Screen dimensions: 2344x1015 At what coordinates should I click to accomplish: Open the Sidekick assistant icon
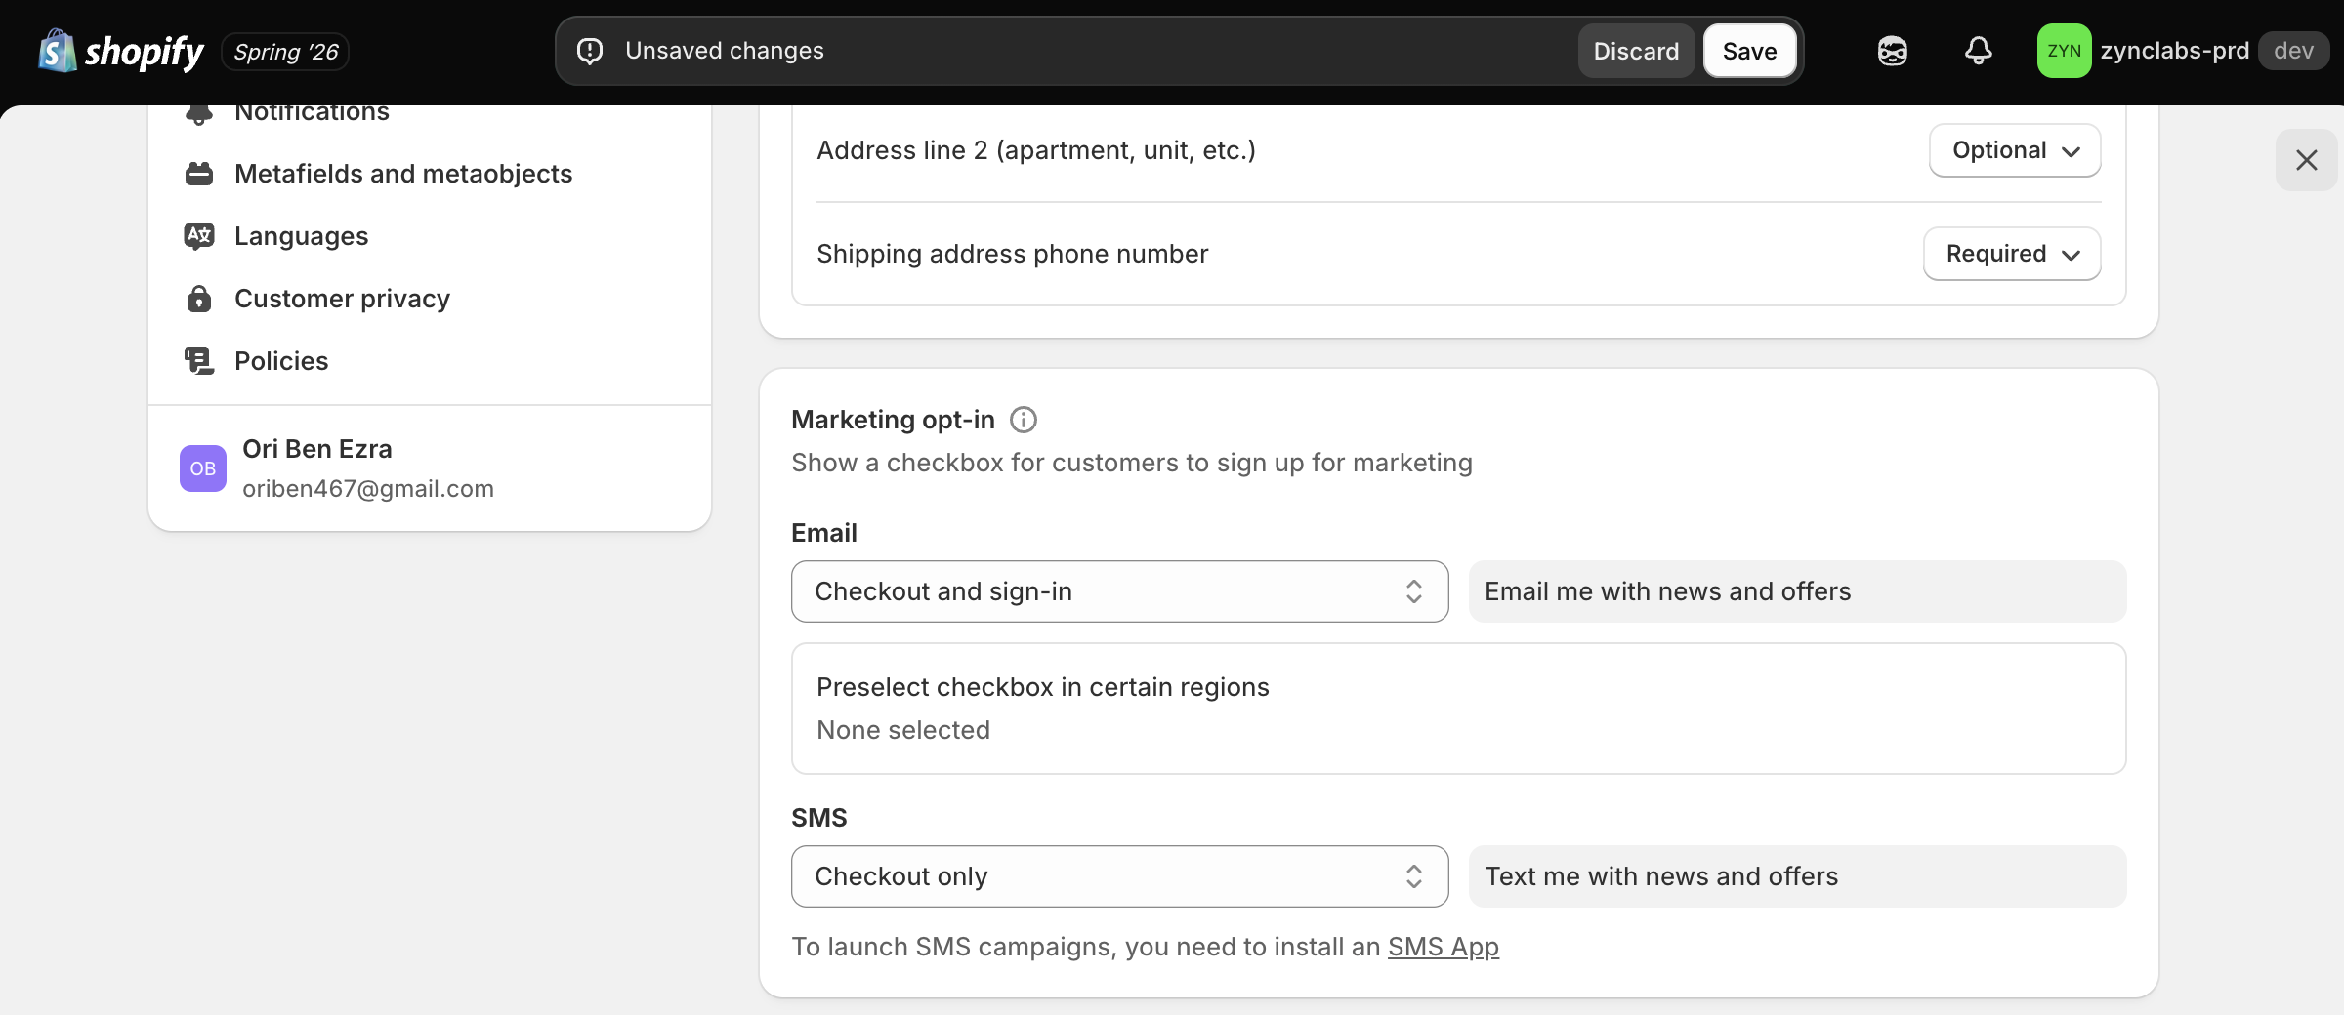[x=1892, y=51]
